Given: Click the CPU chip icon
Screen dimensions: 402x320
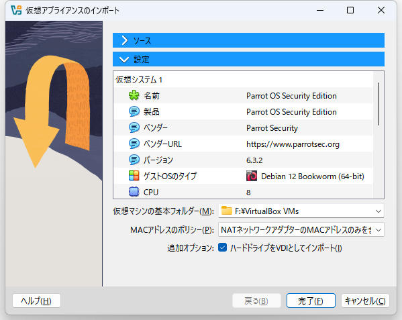Looking at the screenshot, I should [x=134, y=192].
